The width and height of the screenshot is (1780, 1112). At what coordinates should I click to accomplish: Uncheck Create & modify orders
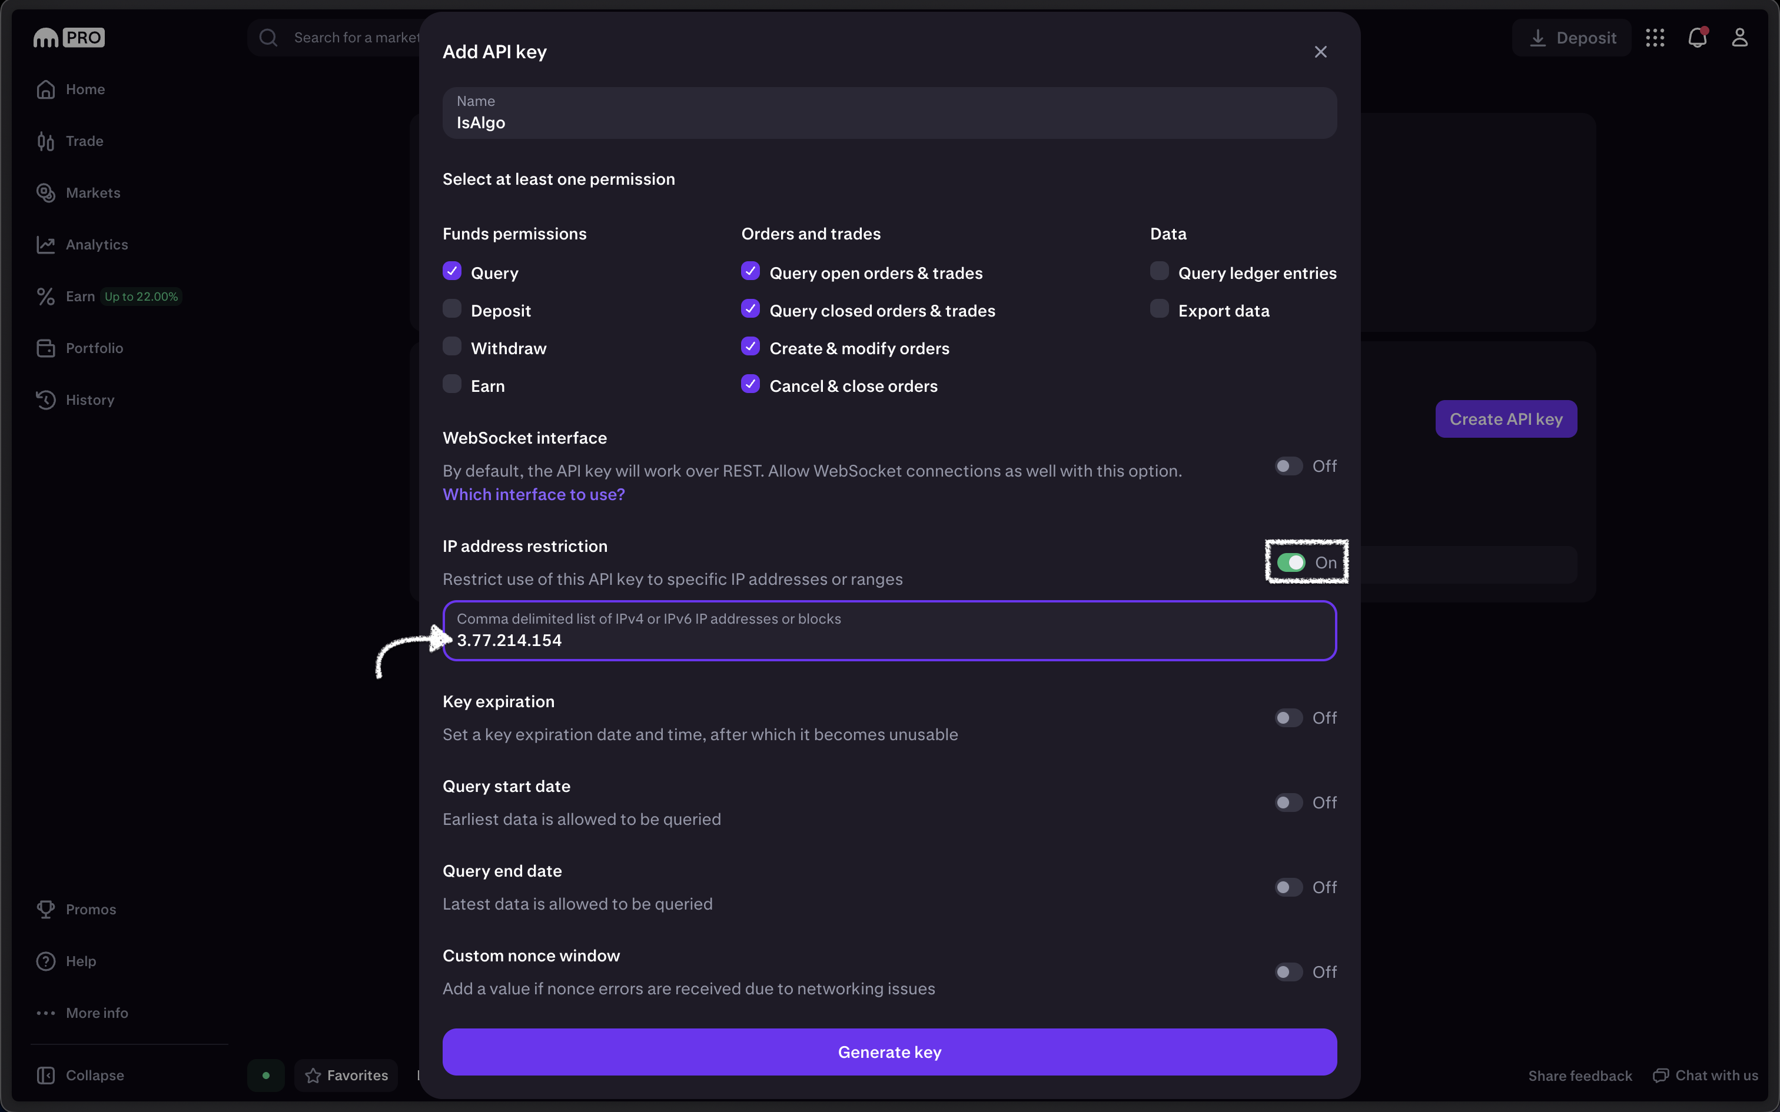[750, 347]
